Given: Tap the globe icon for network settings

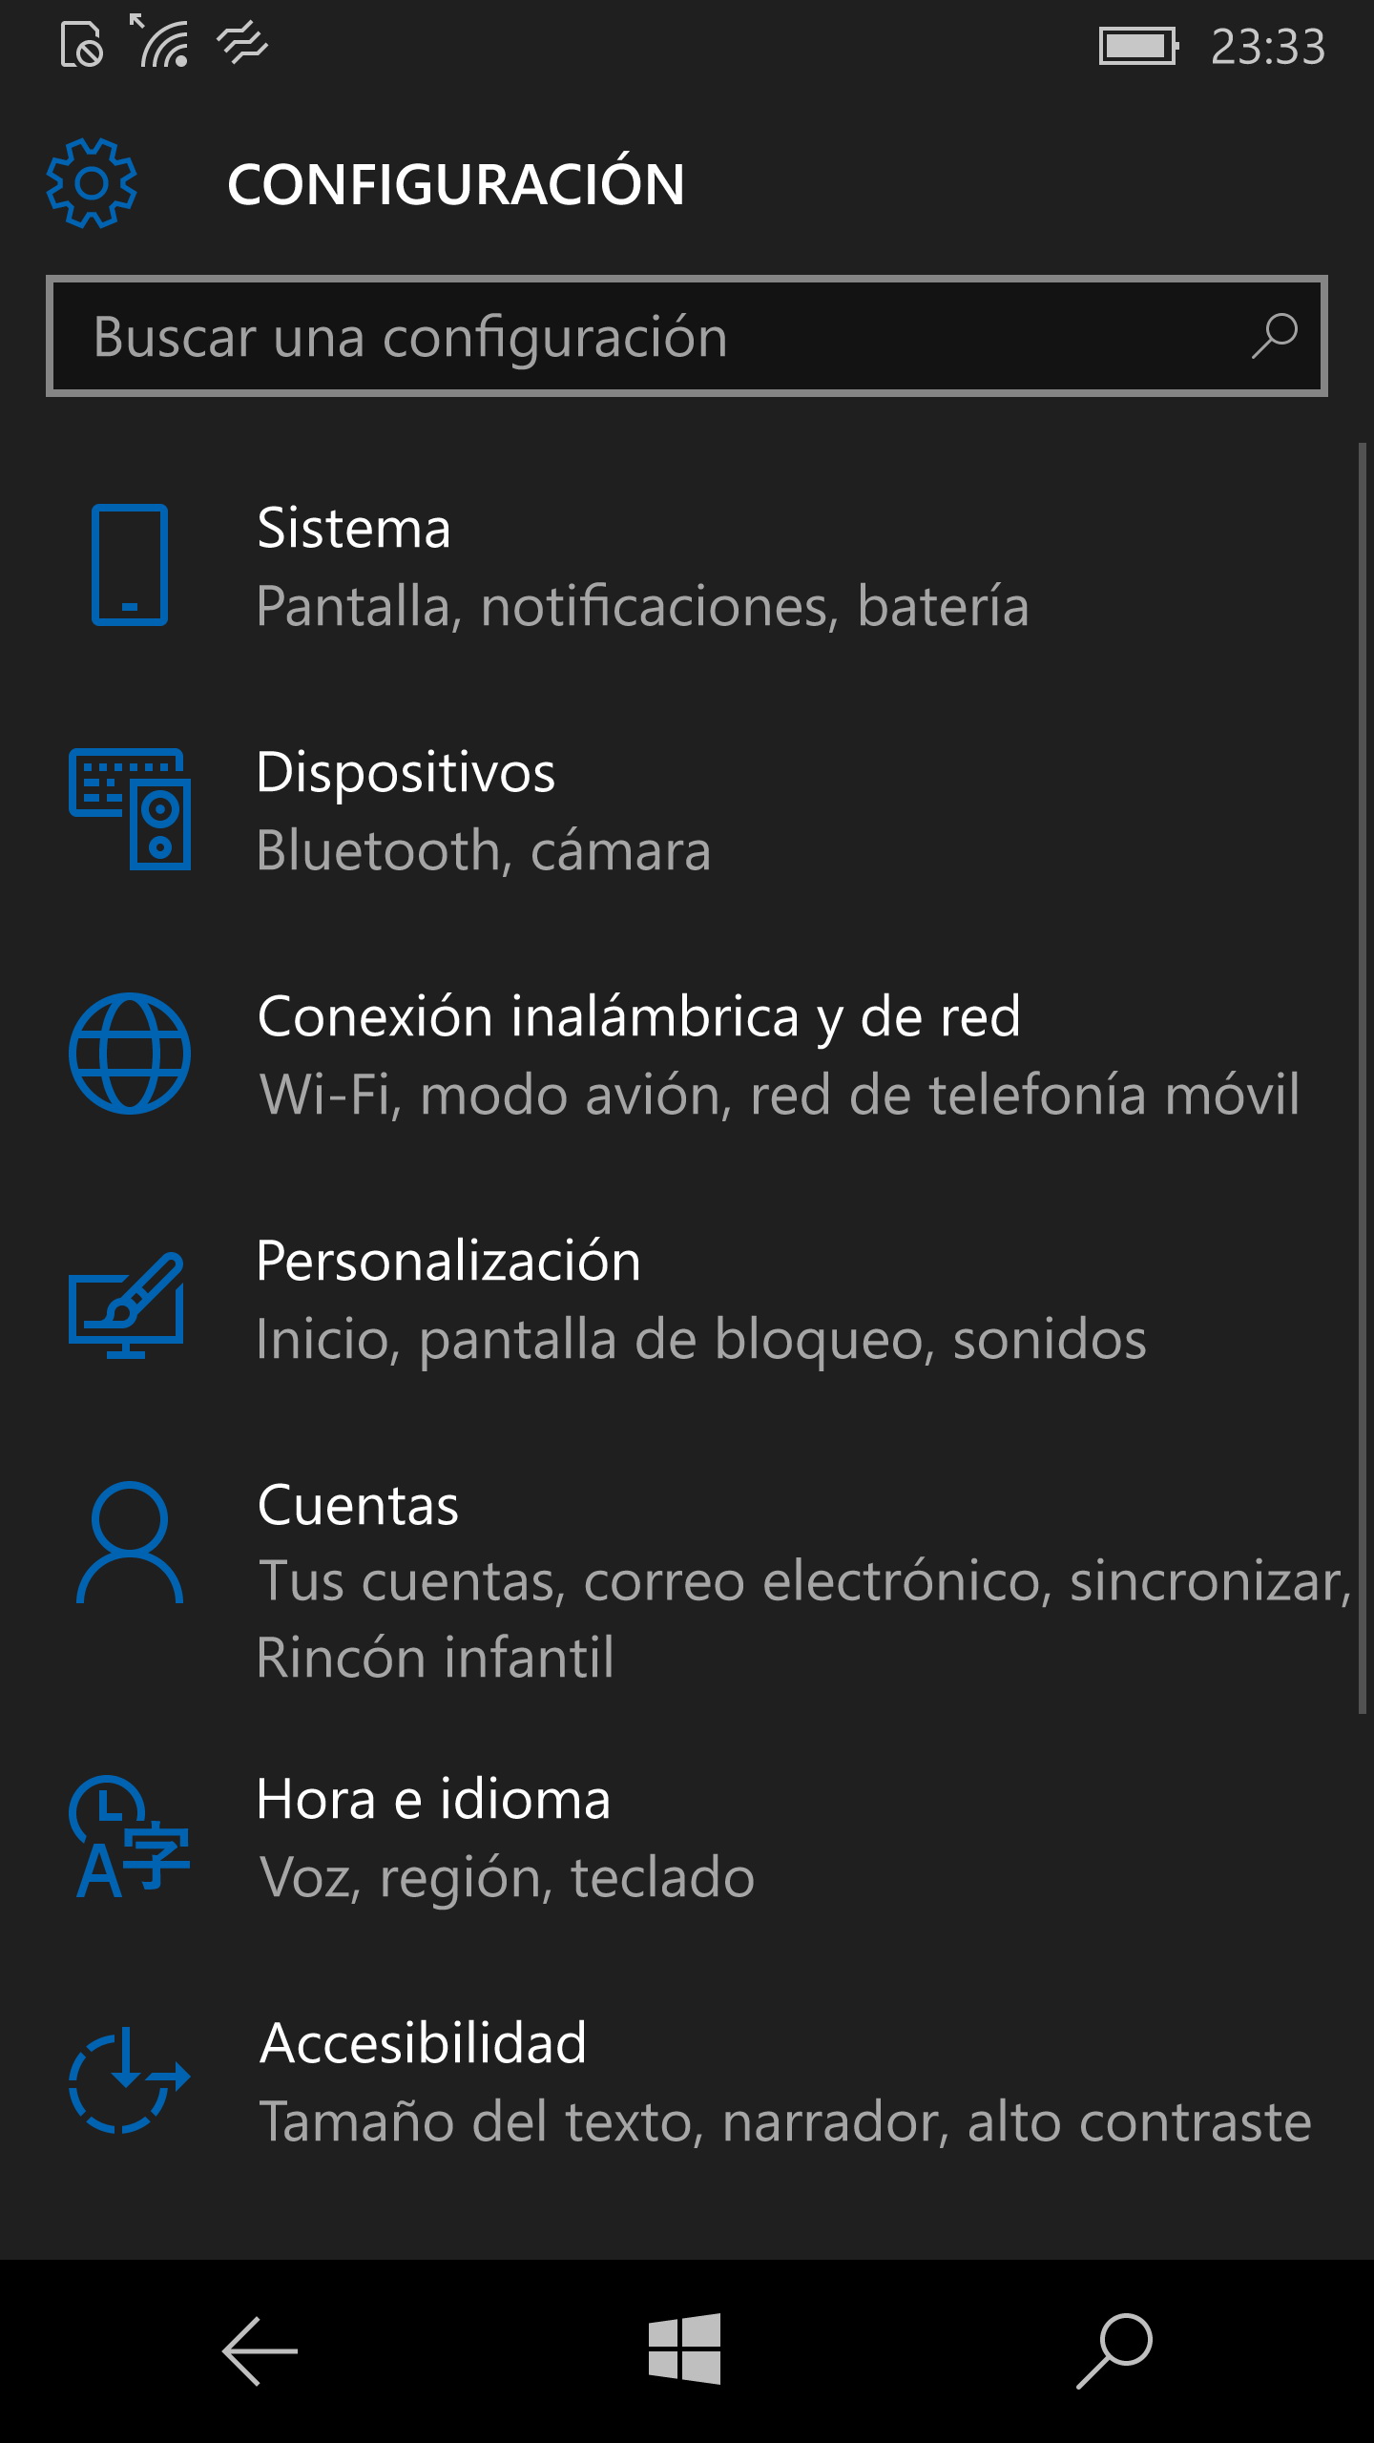Looking at the screenshot, I should [130, 1054].
